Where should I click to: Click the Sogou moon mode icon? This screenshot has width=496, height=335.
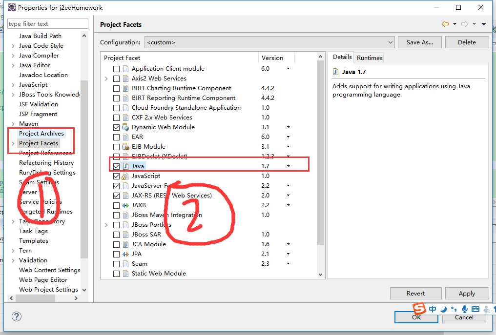click(443, 309)
